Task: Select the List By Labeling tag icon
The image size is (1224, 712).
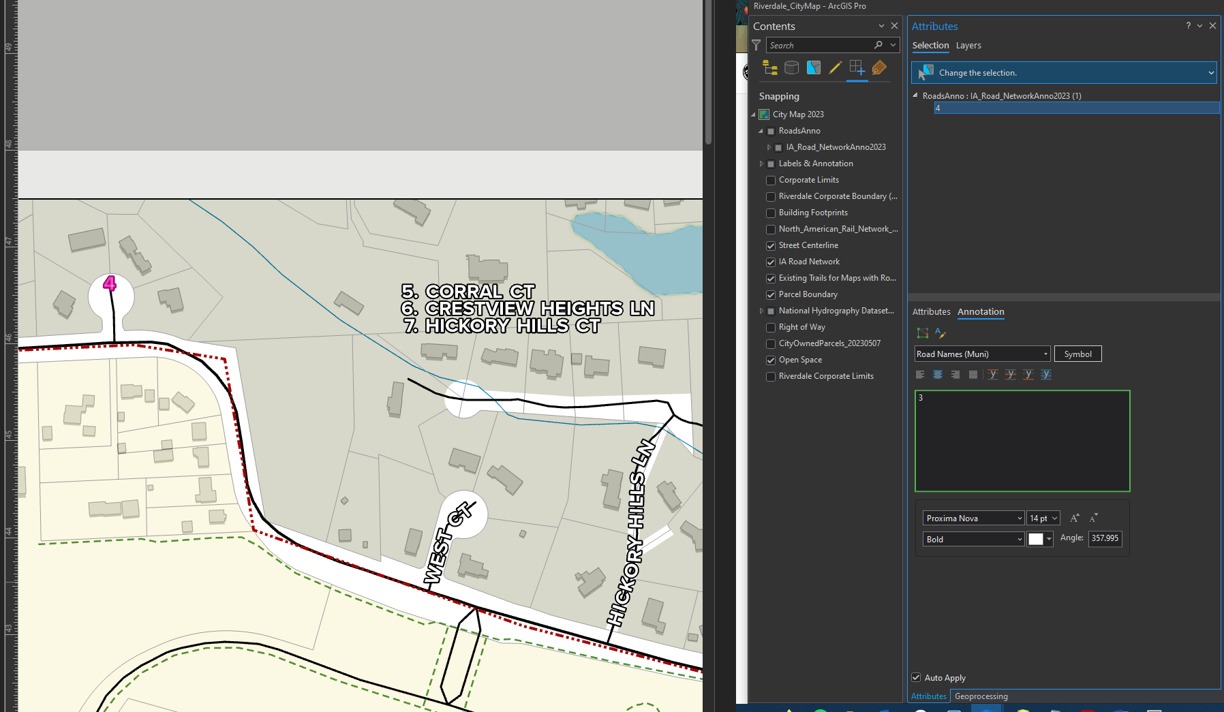Action: click(879, 67)
